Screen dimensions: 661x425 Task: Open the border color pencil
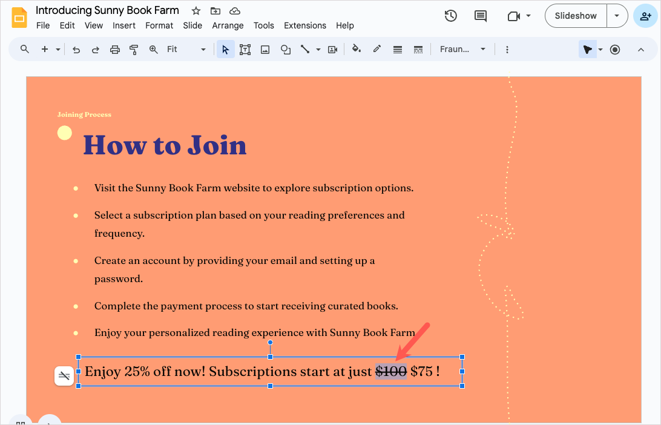point(377,49)
